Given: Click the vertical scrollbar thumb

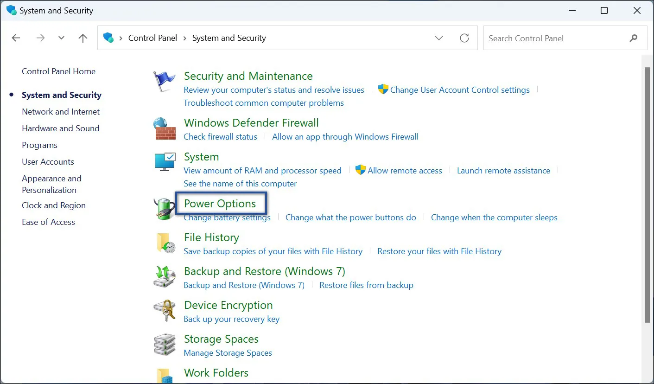Looking at the screenshot, I should click(647, 195).
